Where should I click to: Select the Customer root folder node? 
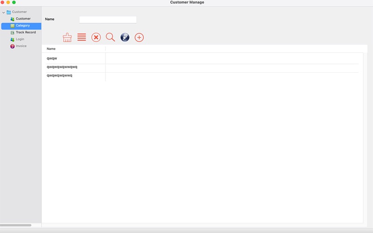click(x=19, y=12)
